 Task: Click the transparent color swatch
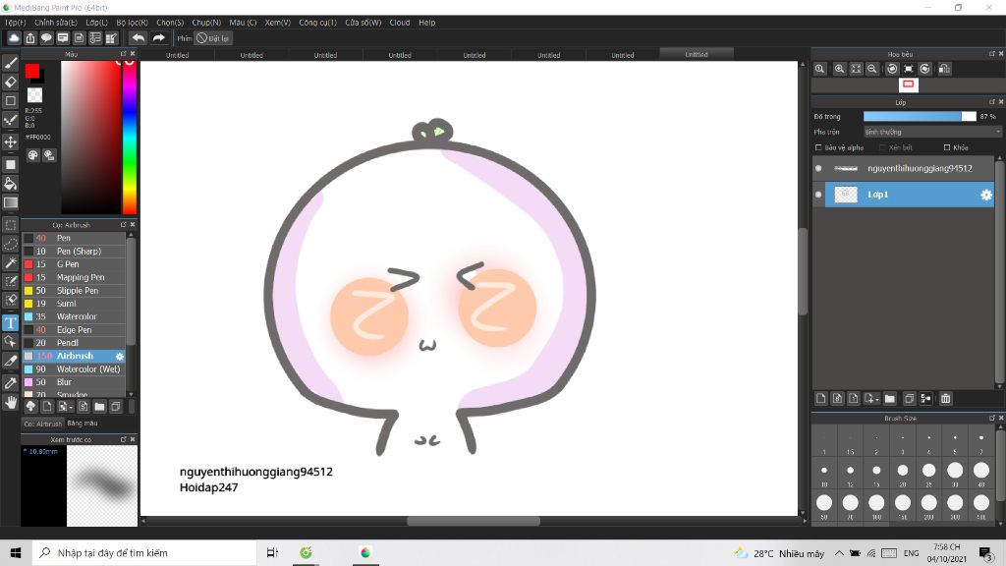(x=34, y=95)
